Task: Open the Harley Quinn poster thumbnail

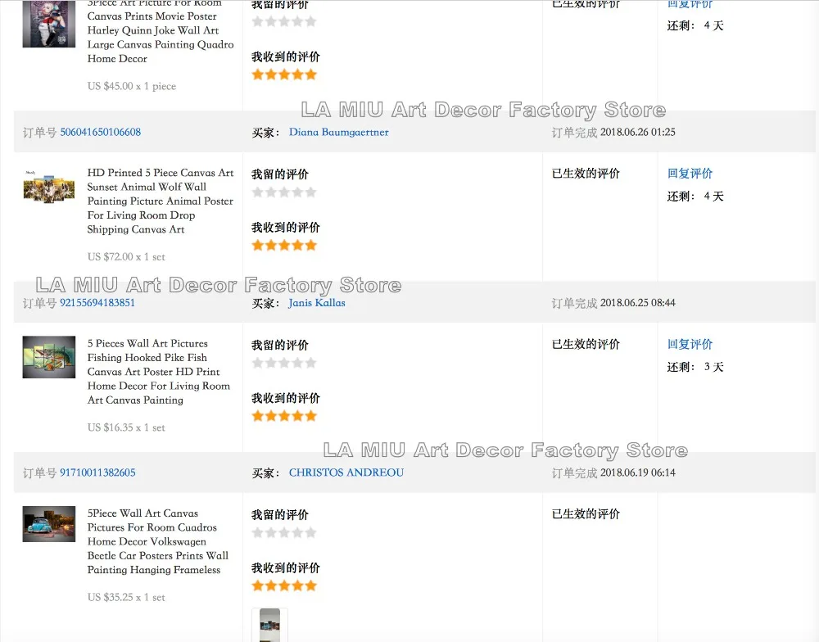Action: pyautogui.click(x=49, y=24)
